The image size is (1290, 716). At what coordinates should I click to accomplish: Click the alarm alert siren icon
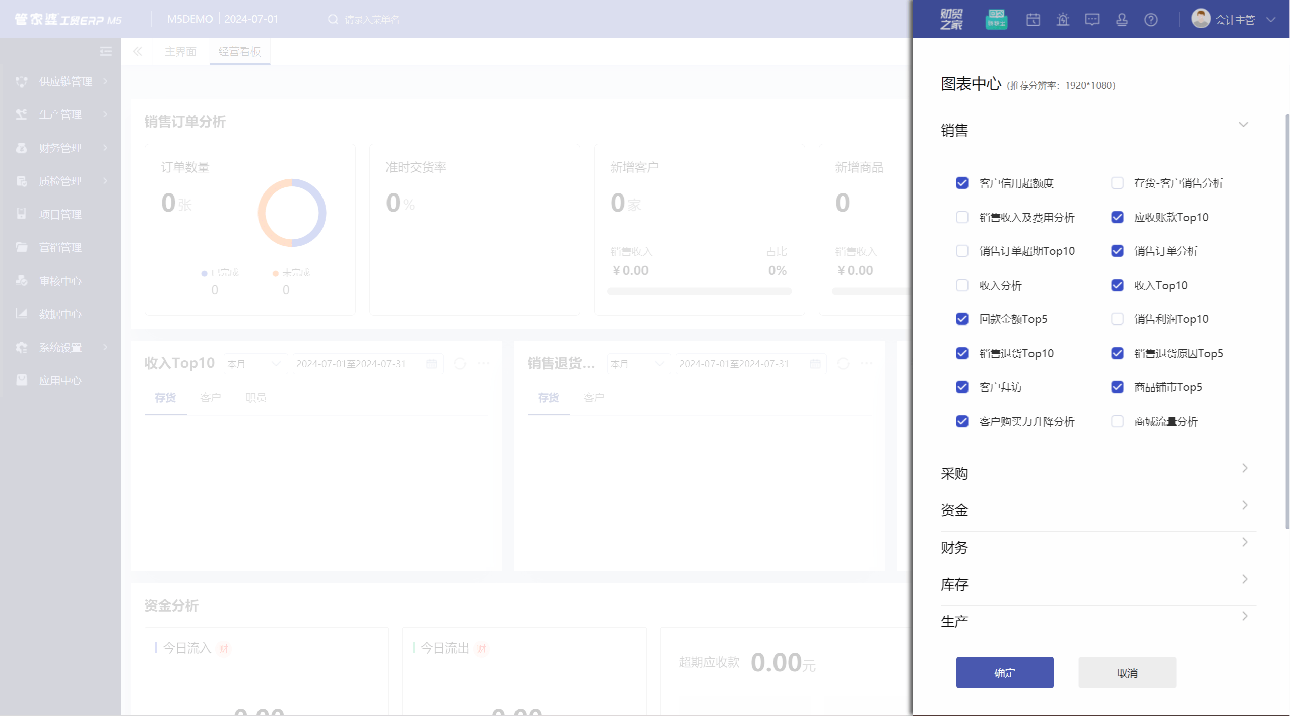[1063, 19]
